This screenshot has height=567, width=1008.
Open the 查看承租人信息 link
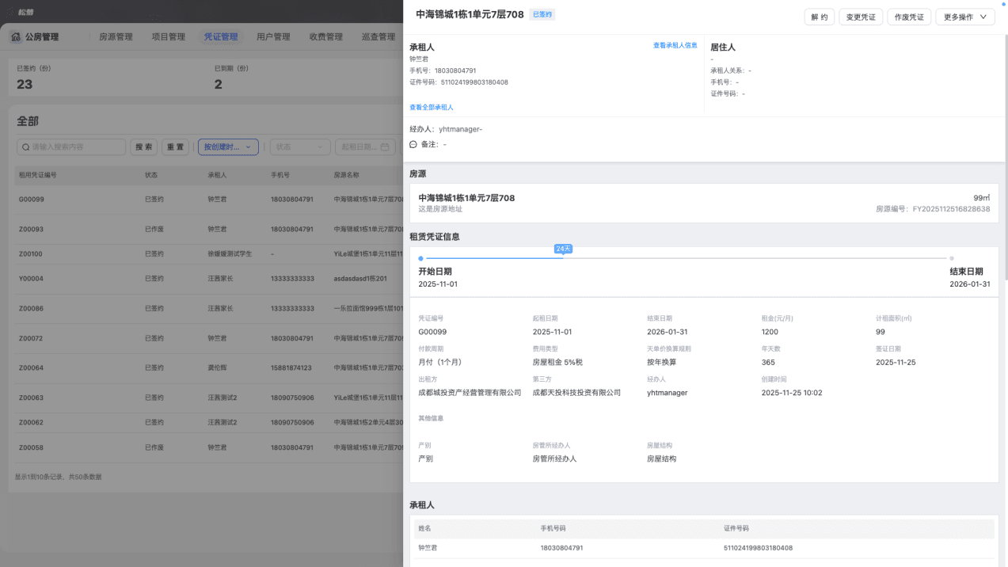[x=675, y=46]
